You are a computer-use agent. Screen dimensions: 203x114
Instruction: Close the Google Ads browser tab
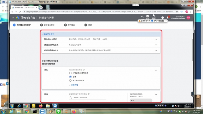[x=37, y=8]
